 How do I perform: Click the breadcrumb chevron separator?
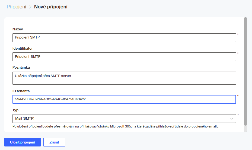(30, 7)
